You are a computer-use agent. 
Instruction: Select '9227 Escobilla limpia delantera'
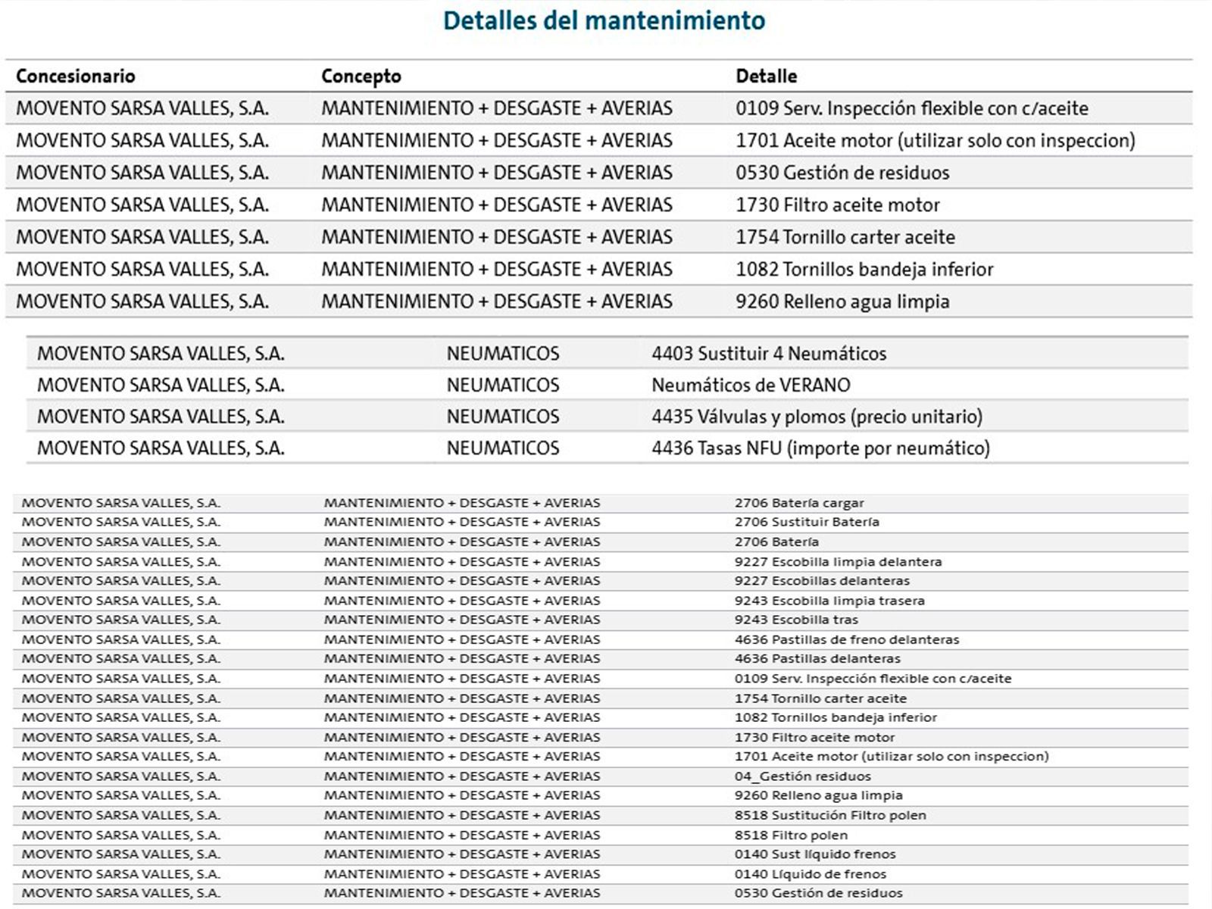pos(838,562)
